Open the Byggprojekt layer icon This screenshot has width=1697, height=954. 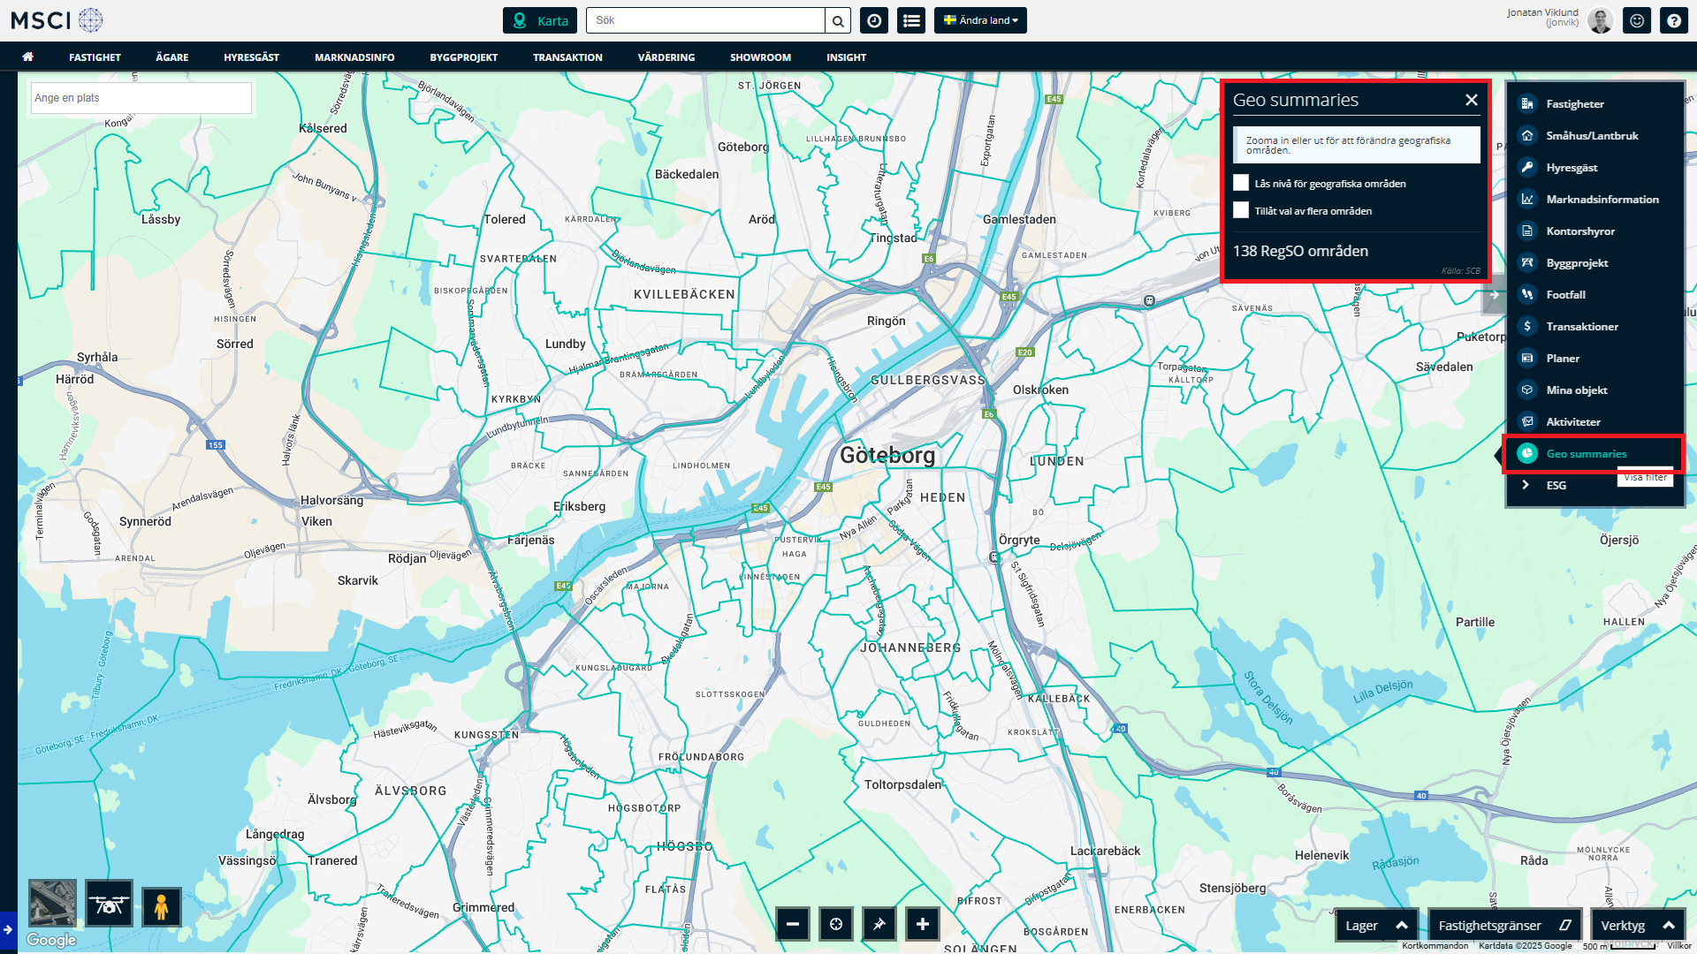(1526, 263)
